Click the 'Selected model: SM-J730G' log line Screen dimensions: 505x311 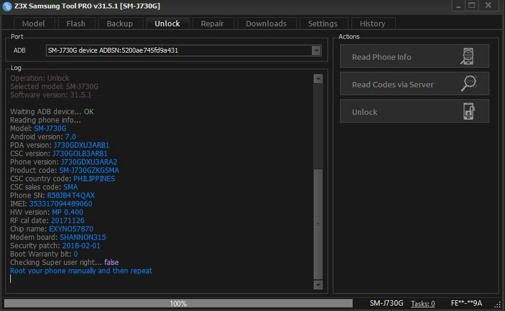tap(54, 87)
